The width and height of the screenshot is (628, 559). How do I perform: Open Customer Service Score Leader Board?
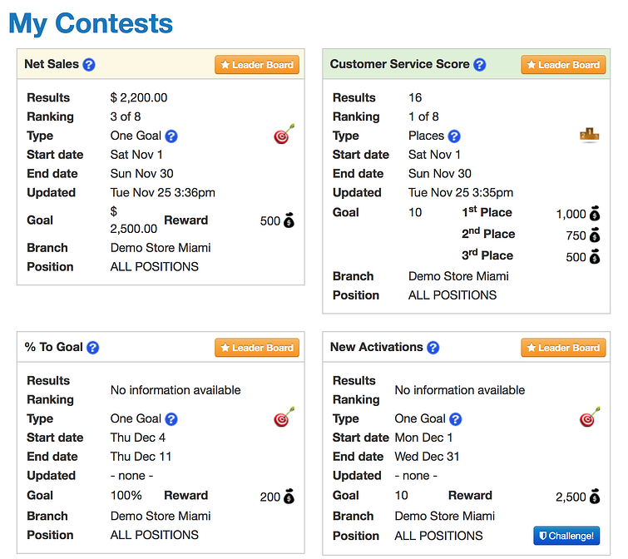point(563,65)
